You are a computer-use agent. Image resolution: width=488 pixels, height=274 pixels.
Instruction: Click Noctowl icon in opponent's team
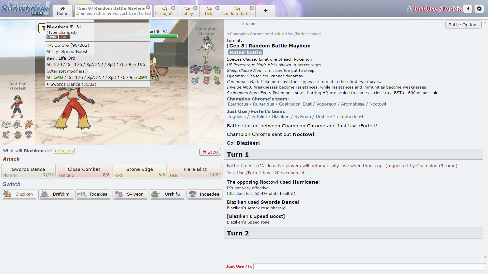(x=217, y=80)
